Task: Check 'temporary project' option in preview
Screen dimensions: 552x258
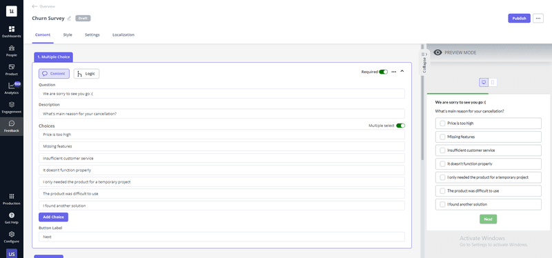Action: 442,177
